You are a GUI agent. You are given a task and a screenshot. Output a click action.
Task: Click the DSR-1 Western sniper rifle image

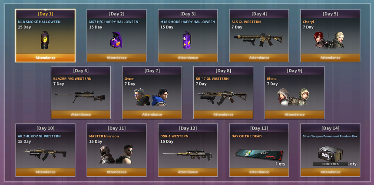(187, 155)
